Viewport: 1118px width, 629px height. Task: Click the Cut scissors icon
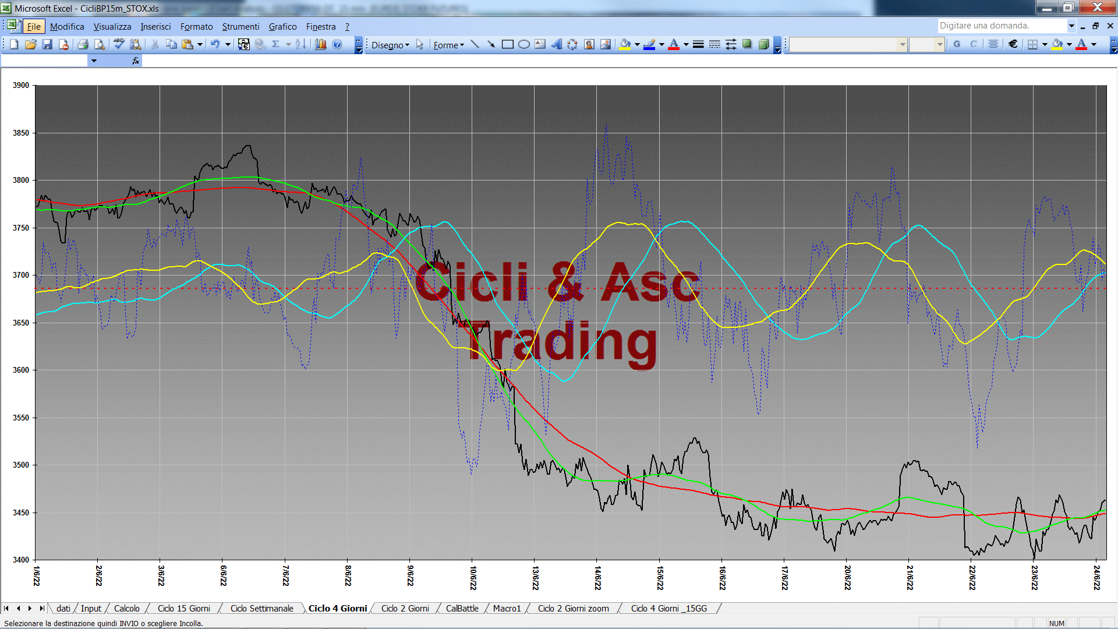pyautogui.click(x=155, y=45)
